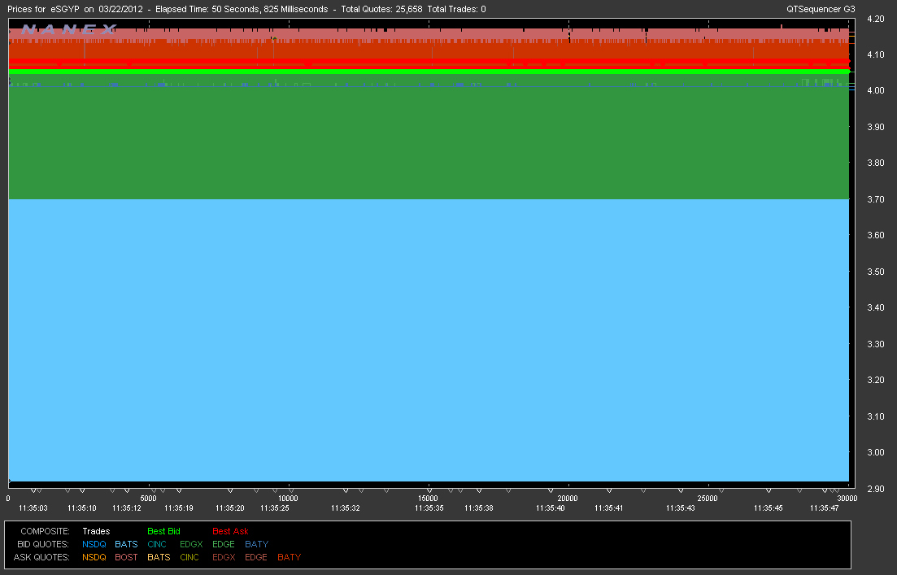Click the eSGYP symbol in the title
Screen dimensions: 897x575
click(64, 9)
